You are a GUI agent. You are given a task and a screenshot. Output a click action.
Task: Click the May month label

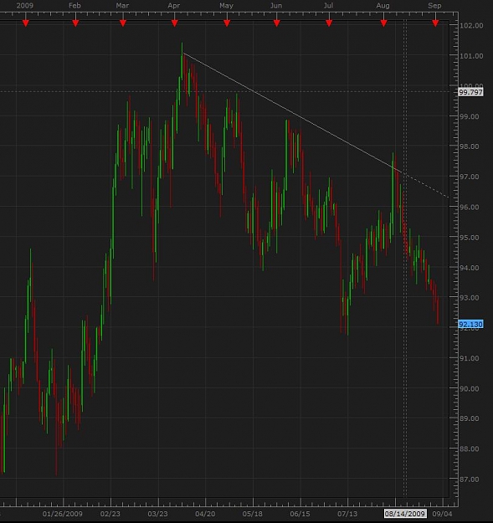click(x=226, y=6)
